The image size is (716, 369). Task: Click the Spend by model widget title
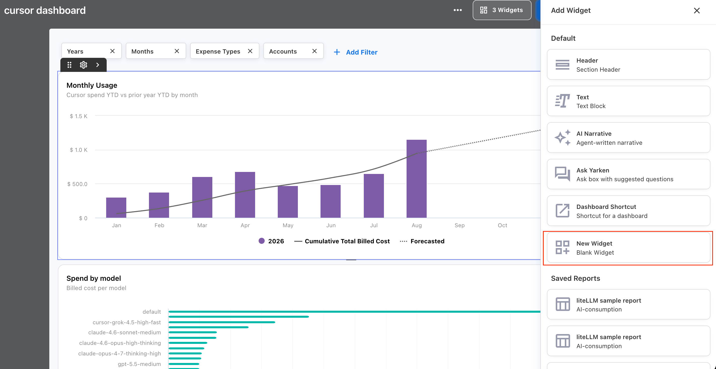pyautogui.click(x=94, y=278)
